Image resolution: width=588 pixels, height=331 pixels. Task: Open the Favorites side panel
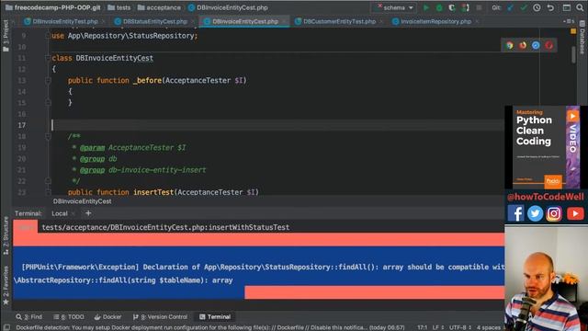[6, 285]
